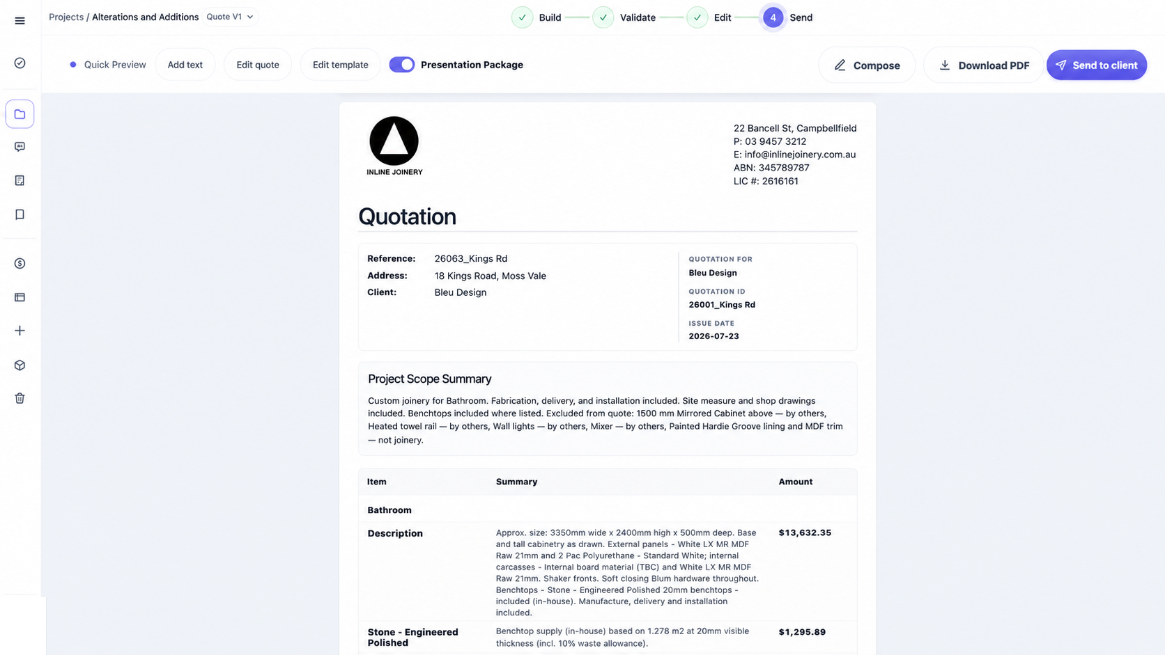
Task: Click the amount $1,295.89
Action: point(802,632)
